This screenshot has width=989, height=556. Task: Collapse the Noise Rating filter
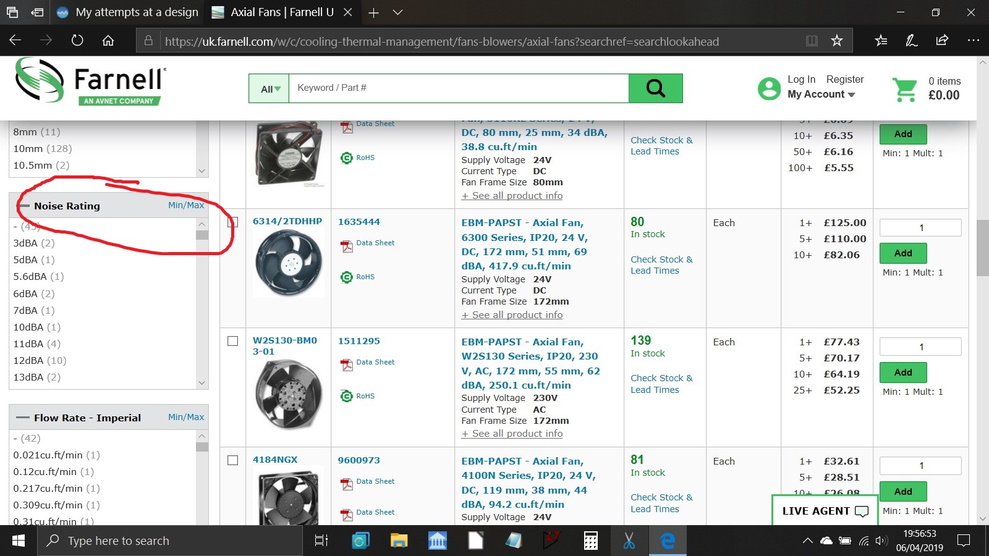pyautogui.click(x=23, y=206)
